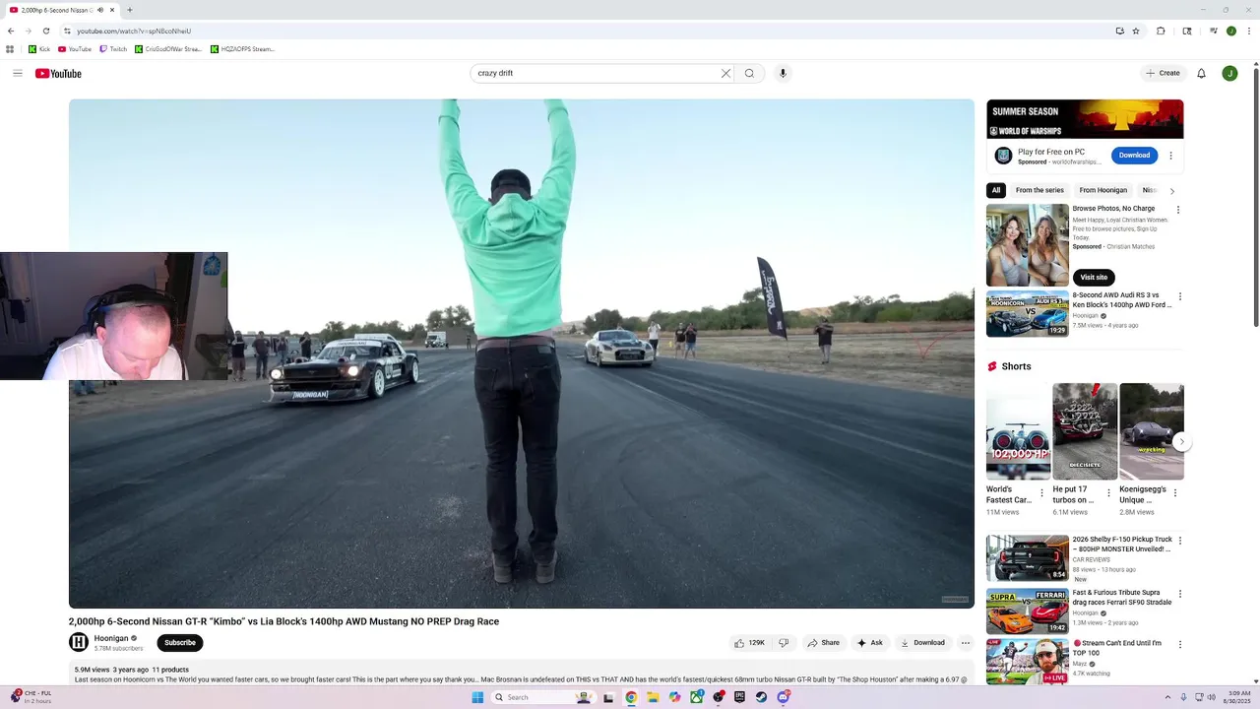Start voice search with microphone
The width and height of the screenshot is (1260, 709).
coord(783,73)
